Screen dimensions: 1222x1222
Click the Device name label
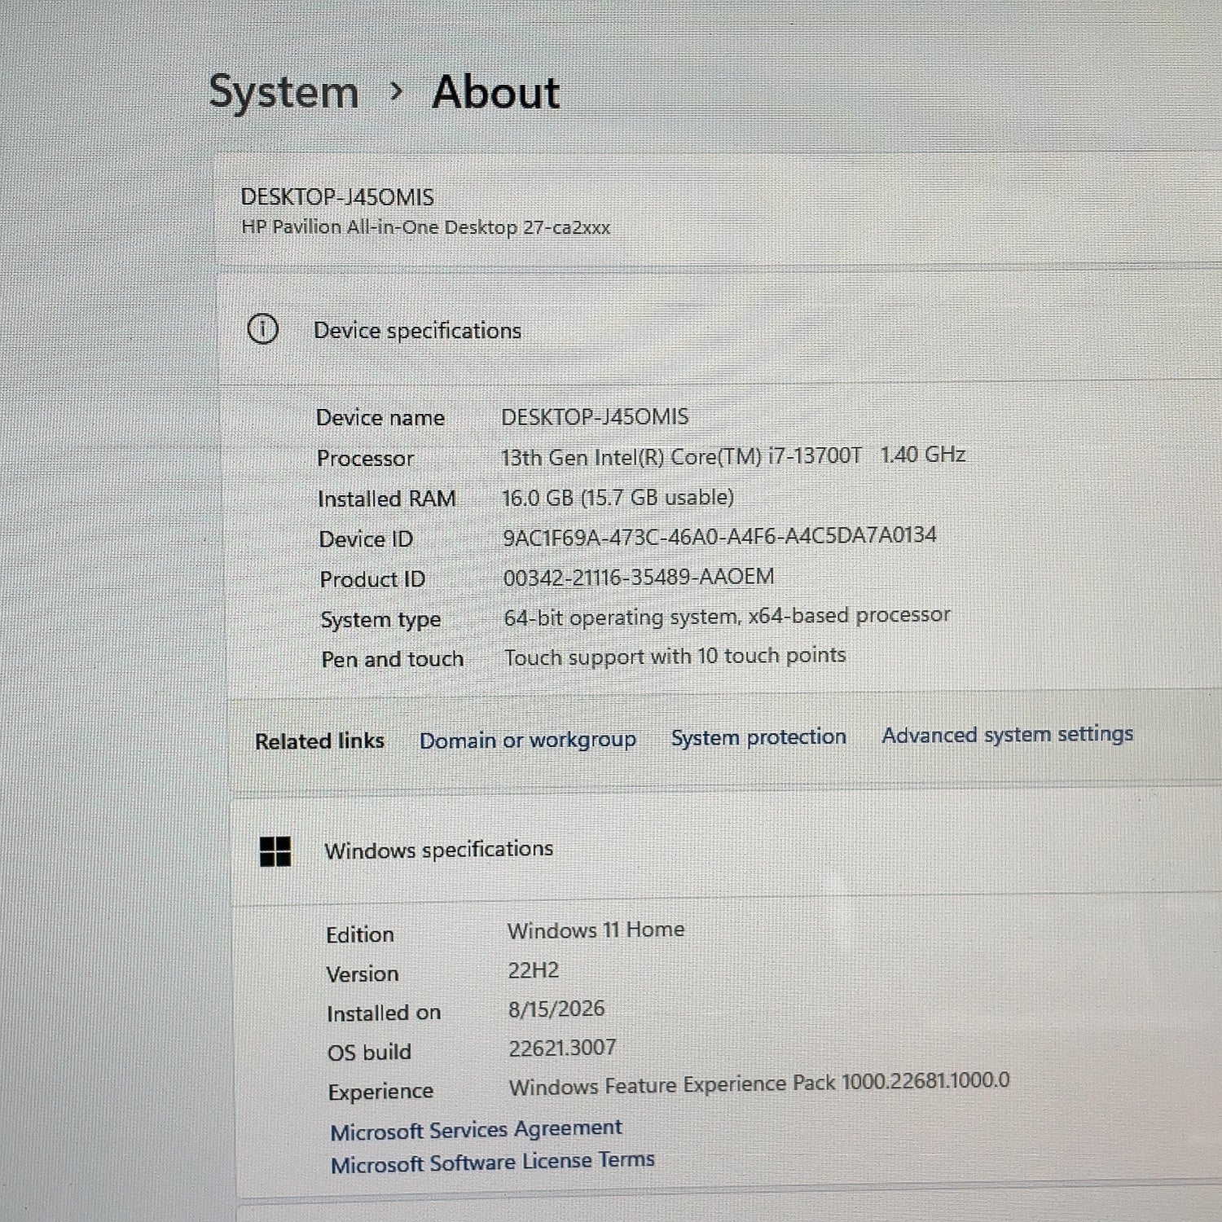380,418
